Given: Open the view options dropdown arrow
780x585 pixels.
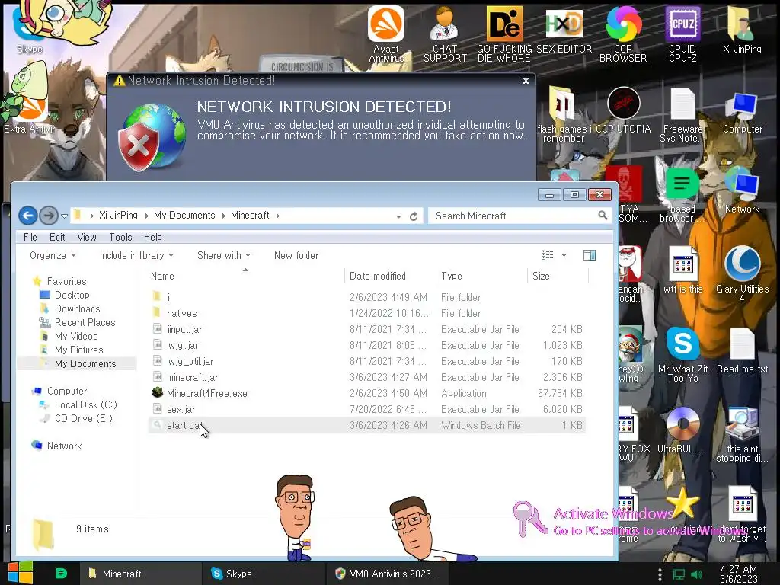Looking at the screenshot, I should (564, 255).
